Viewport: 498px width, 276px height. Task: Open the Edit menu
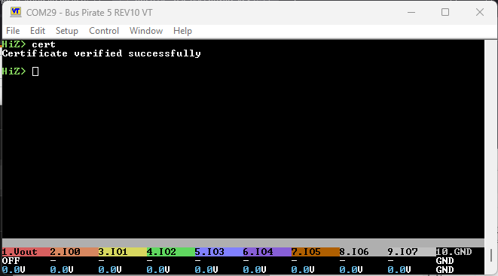point(38,31)
